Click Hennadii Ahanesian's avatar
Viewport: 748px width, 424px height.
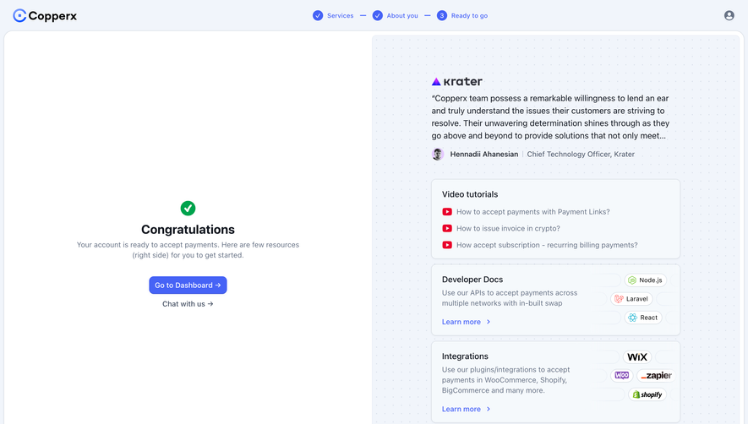coord(438,154)
